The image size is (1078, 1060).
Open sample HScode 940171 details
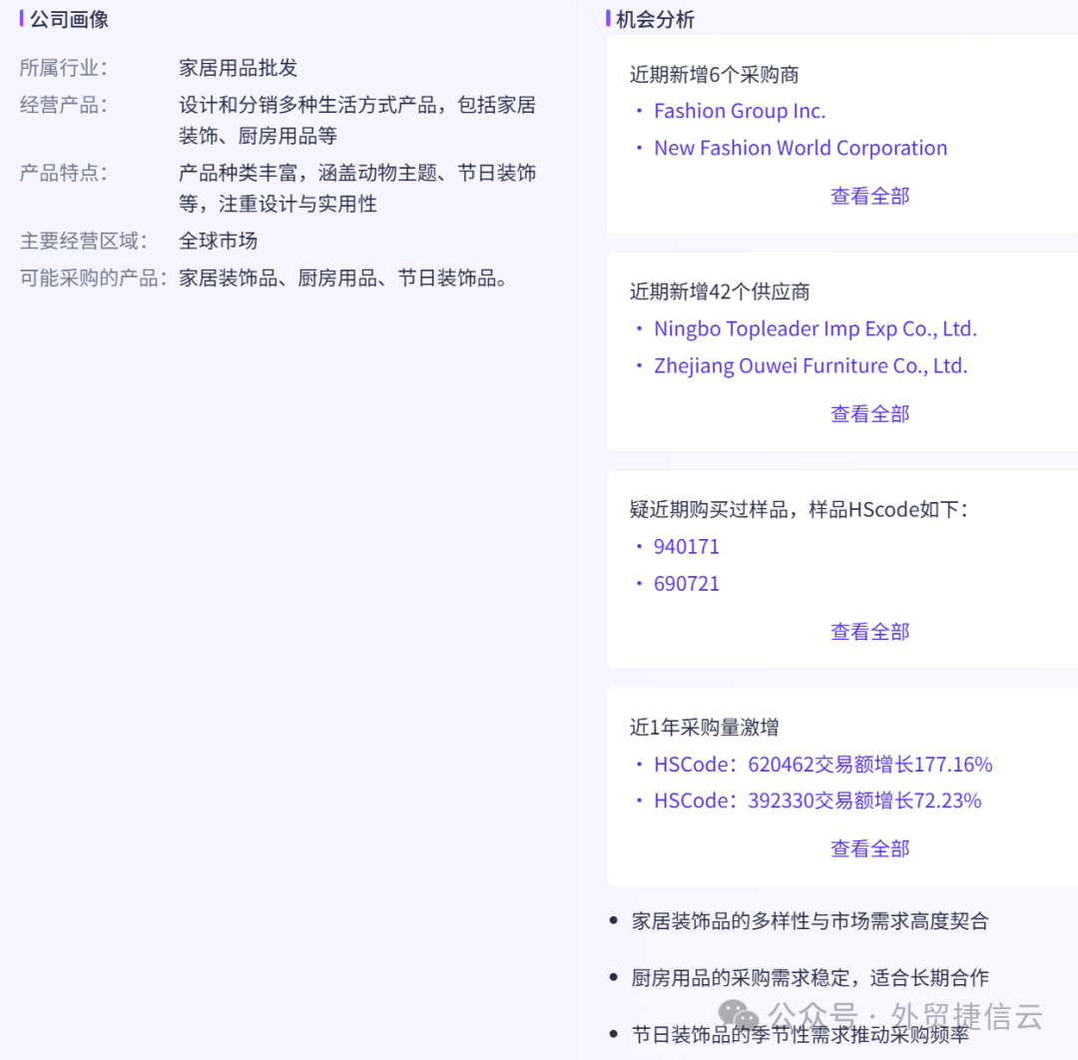point(687,546)
